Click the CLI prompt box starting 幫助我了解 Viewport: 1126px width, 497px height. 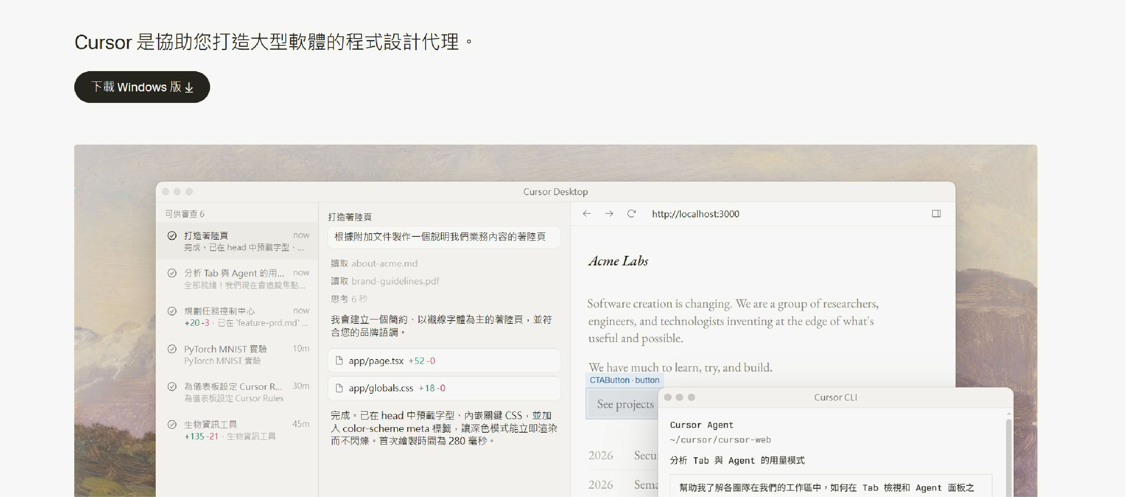coord(831,486)
